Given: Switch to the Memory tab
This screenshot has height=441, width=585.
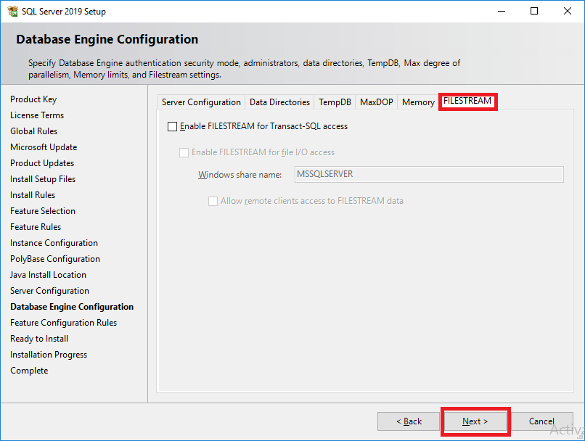Looking at the screenshot, I should [x=418, y=102].
